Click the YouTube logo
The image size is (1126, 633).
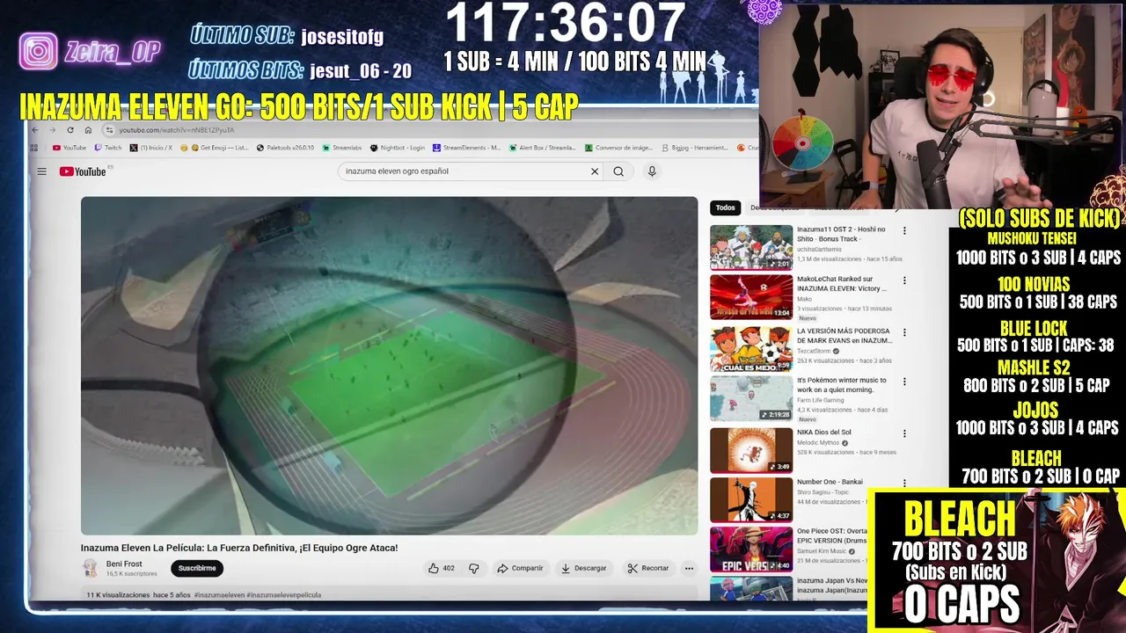point(83,171)
